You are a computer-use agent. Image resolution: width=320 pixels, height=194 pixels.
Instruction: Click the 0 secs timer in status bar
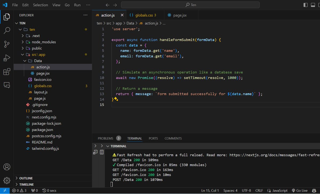pyautogui.click(x=49, y=191)
